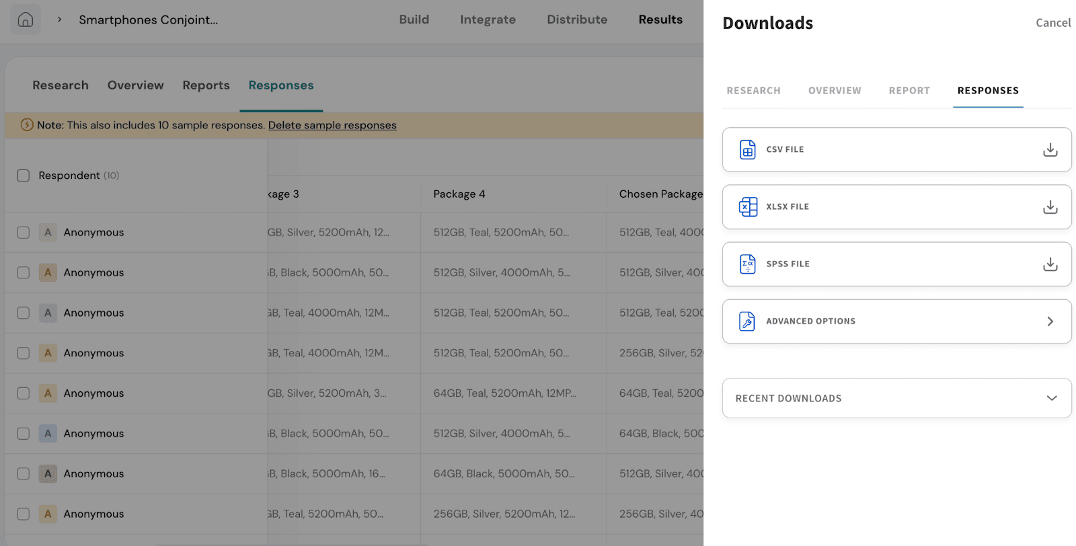Image resolution: width=1076 pixels, height=546 pixels.
Task: Expand the Recent Downloads section
Action: (x=1051, y=398)
